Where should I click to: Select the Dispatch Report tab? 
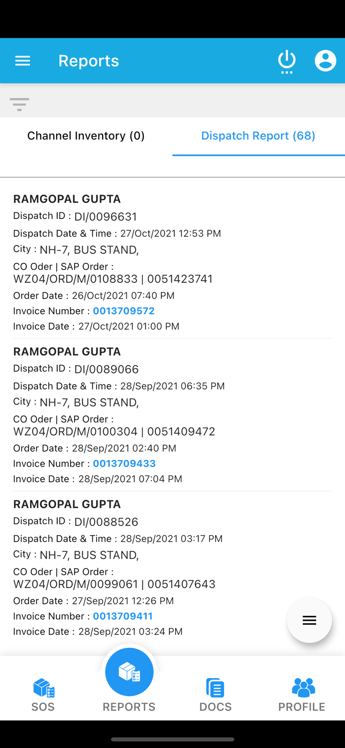coord(258,136)
